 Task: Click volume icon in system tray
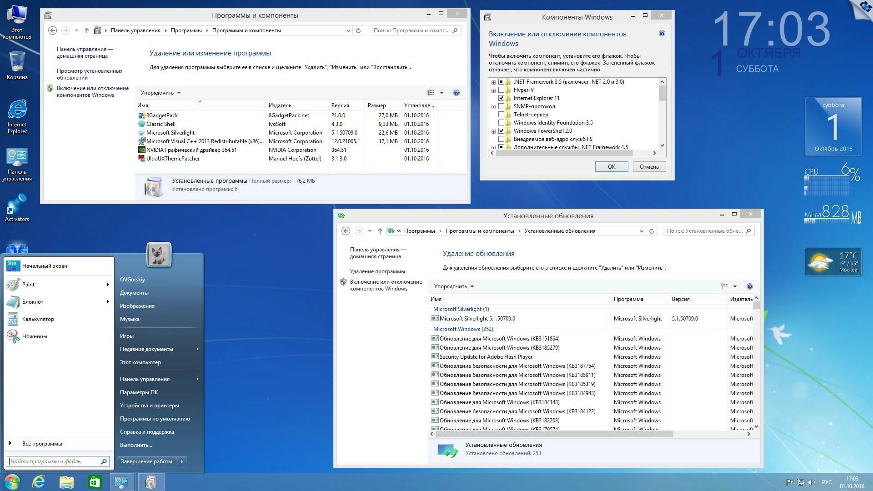click(x=812, y=482)
